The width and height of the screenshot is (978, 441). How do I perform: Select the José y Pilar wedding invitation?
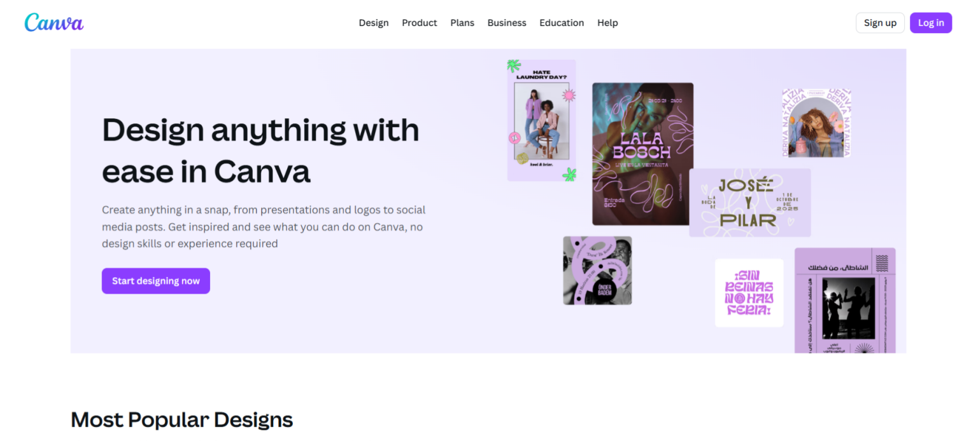pyautogui.click(x=749, y=202)
